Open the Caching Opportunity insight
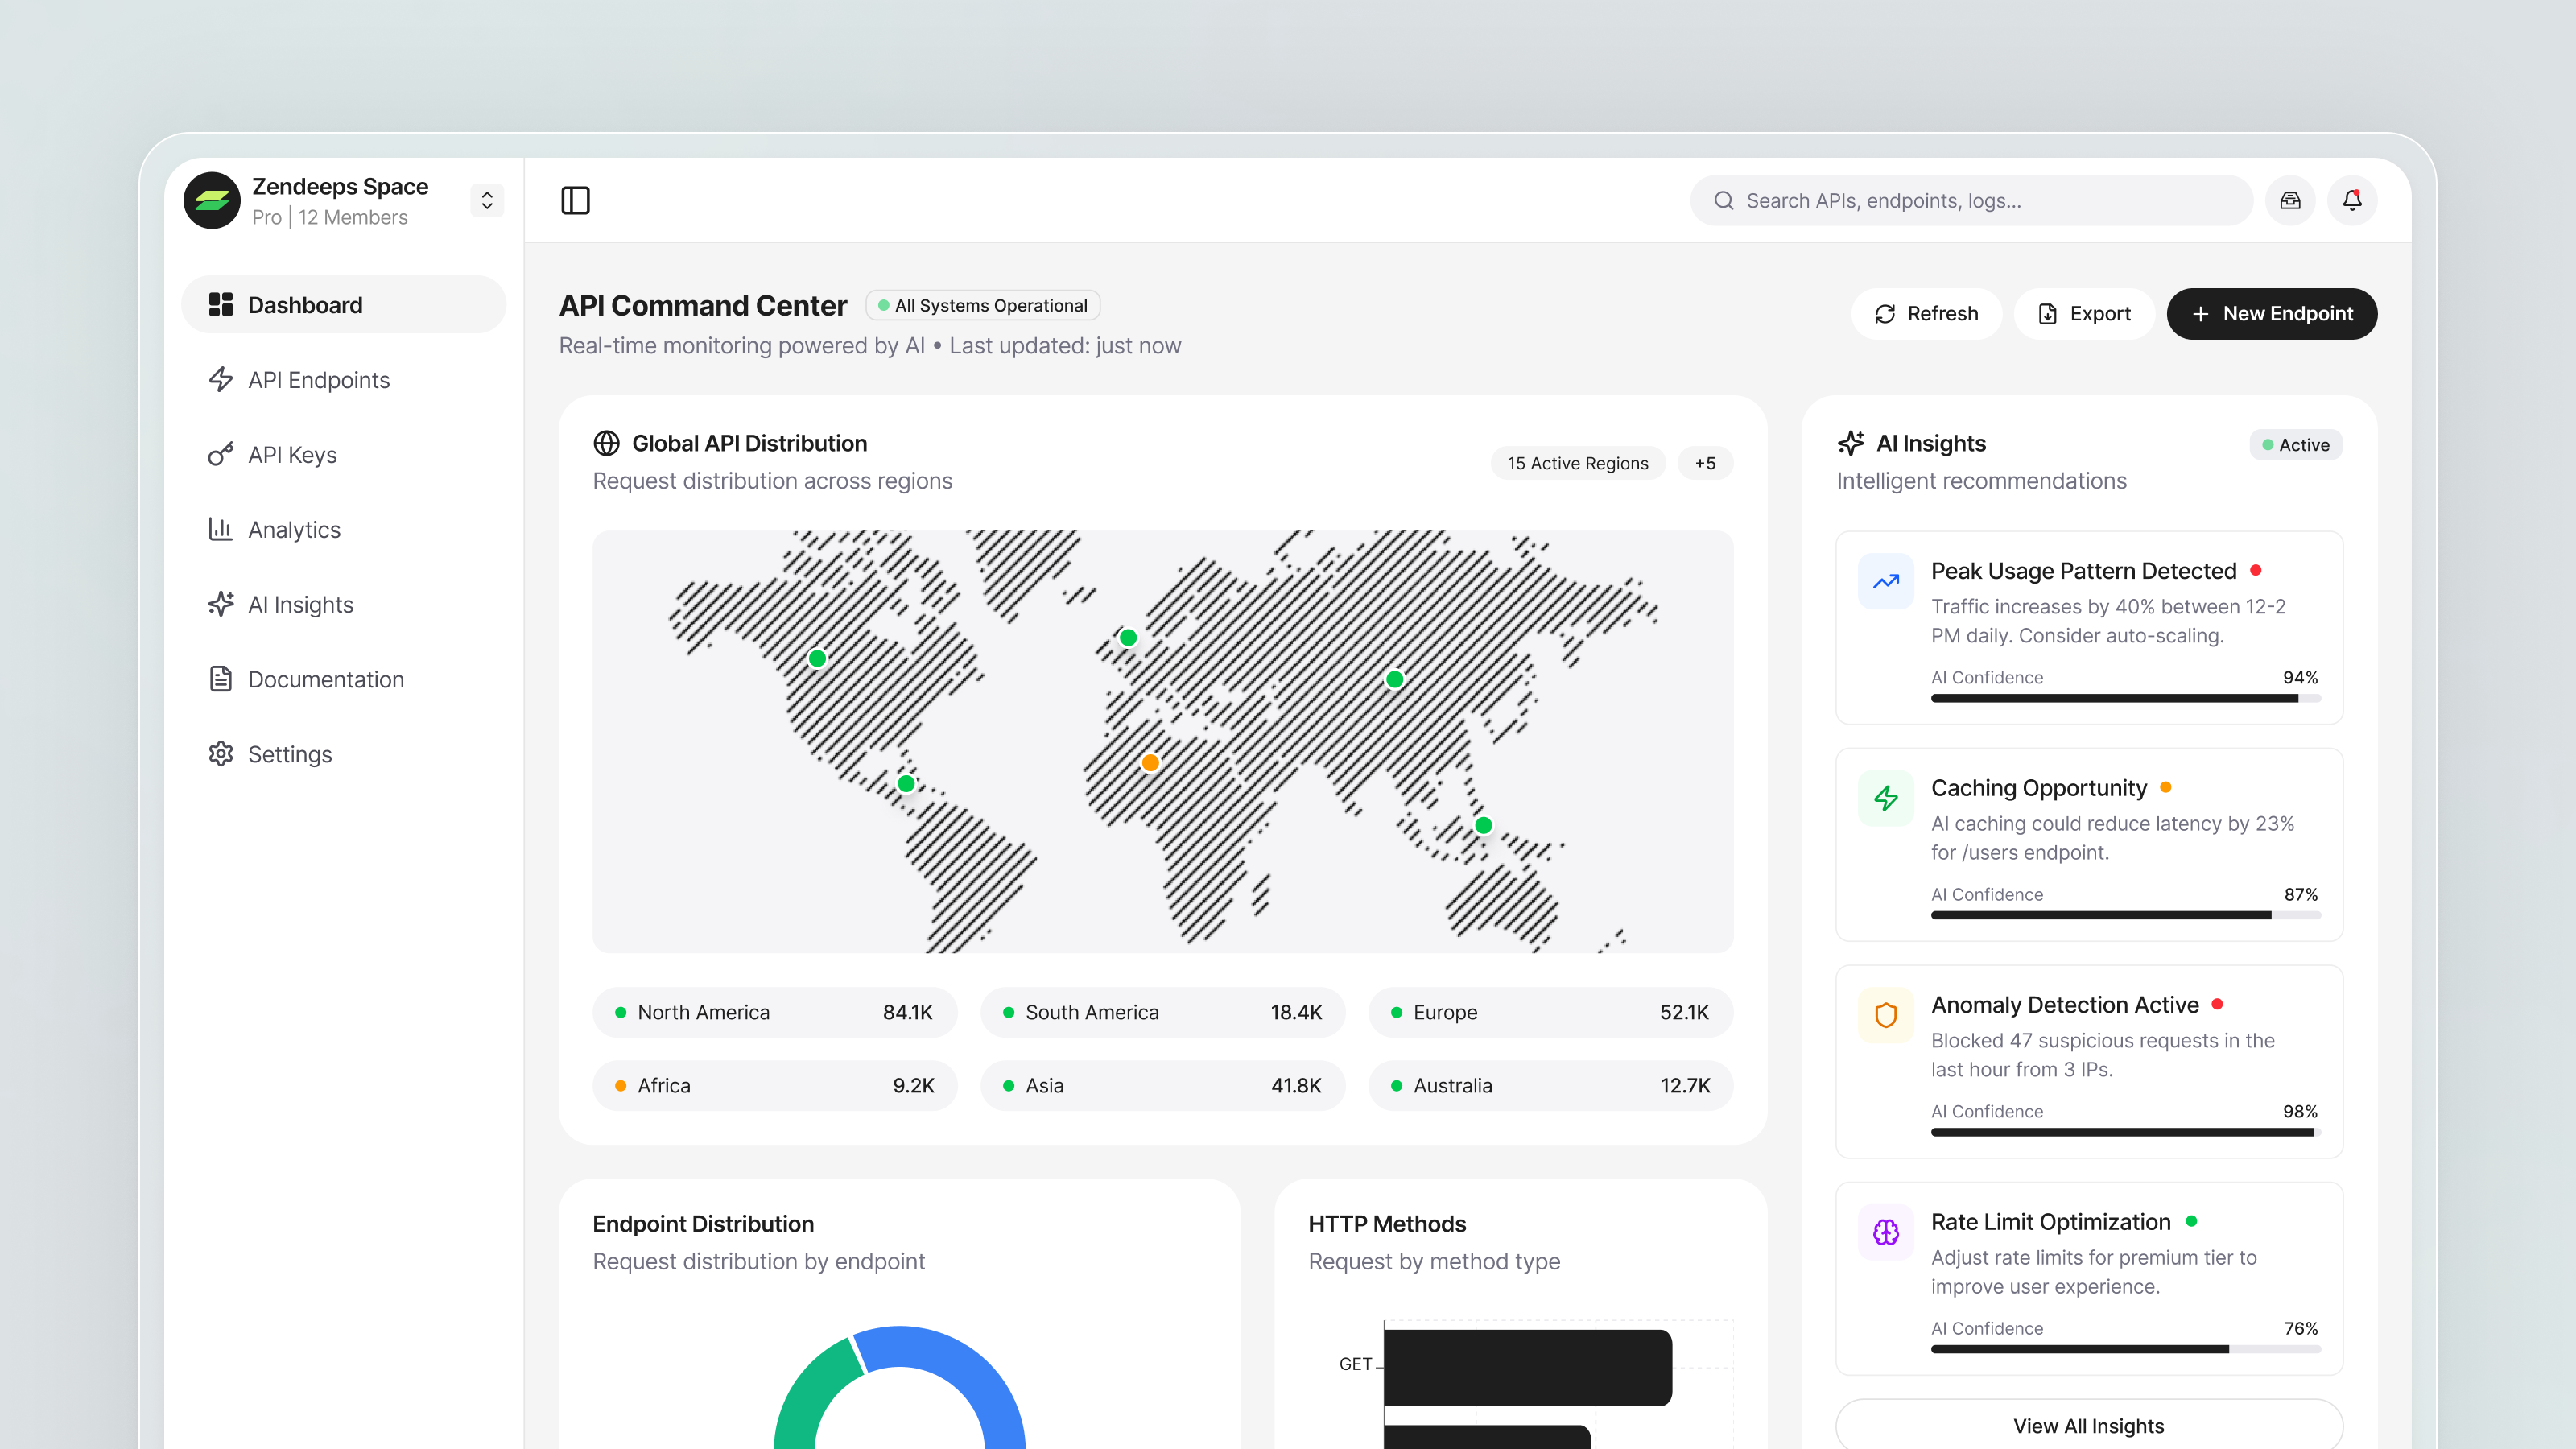Viewport: 2576px width, 1449px height. click(2089, 845)
